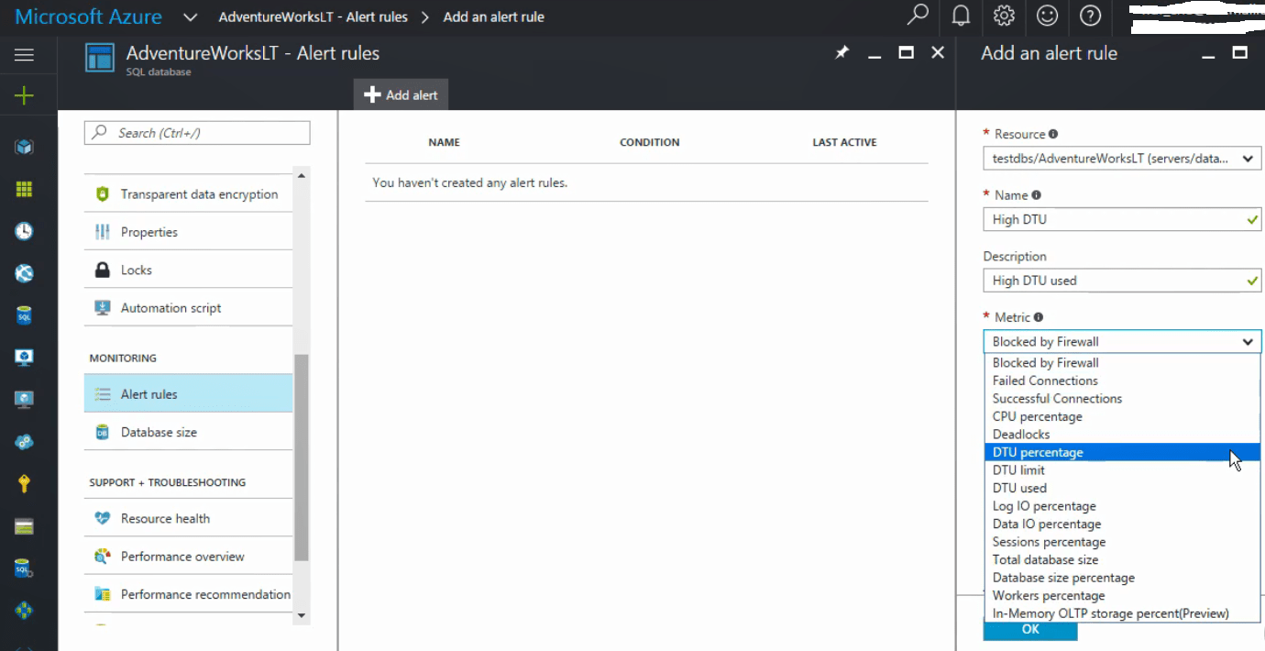1265x651 pixels.
Task: Choose Database size percentage metric option
Action: click(1122, 578)
